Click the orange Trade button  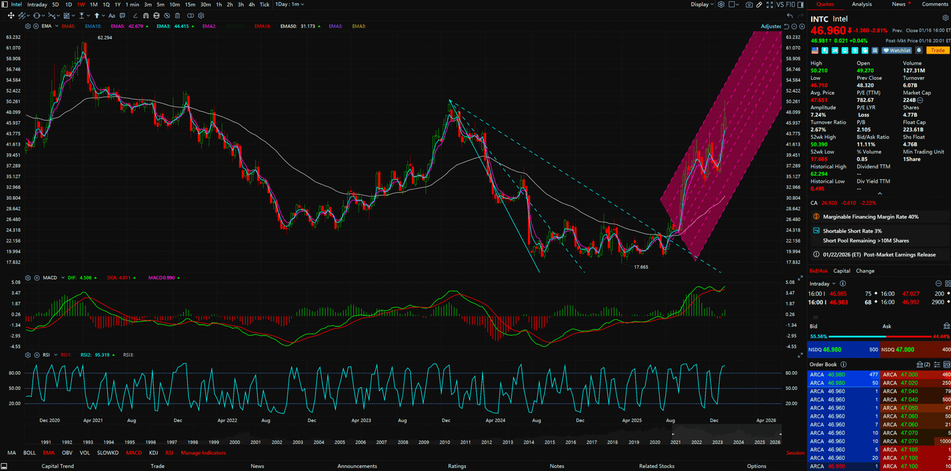tap(937, 50)
